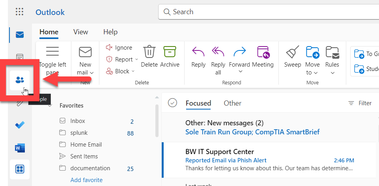Click Reported Email via Phish Alert subject
Viewport: 379px width, 186px height.
point(226,160)
